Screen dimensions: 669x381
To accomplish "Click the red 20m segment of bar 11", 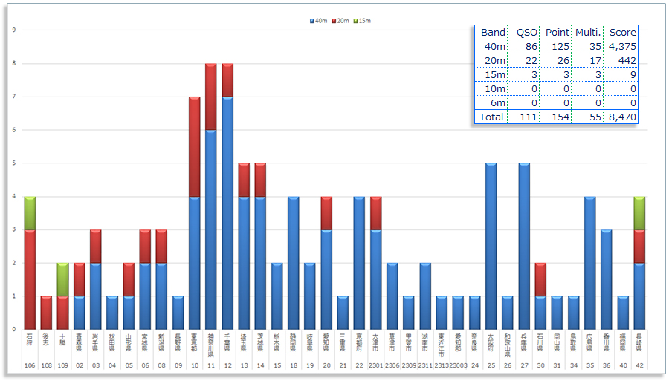I will (x=210, y=97).
